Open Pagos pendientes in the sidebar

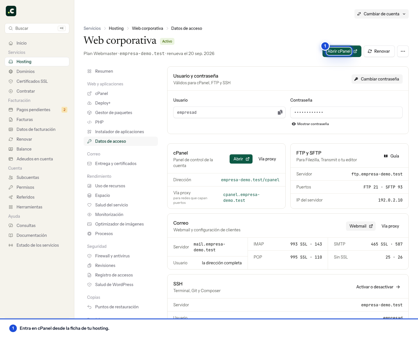tap(37, 110)
